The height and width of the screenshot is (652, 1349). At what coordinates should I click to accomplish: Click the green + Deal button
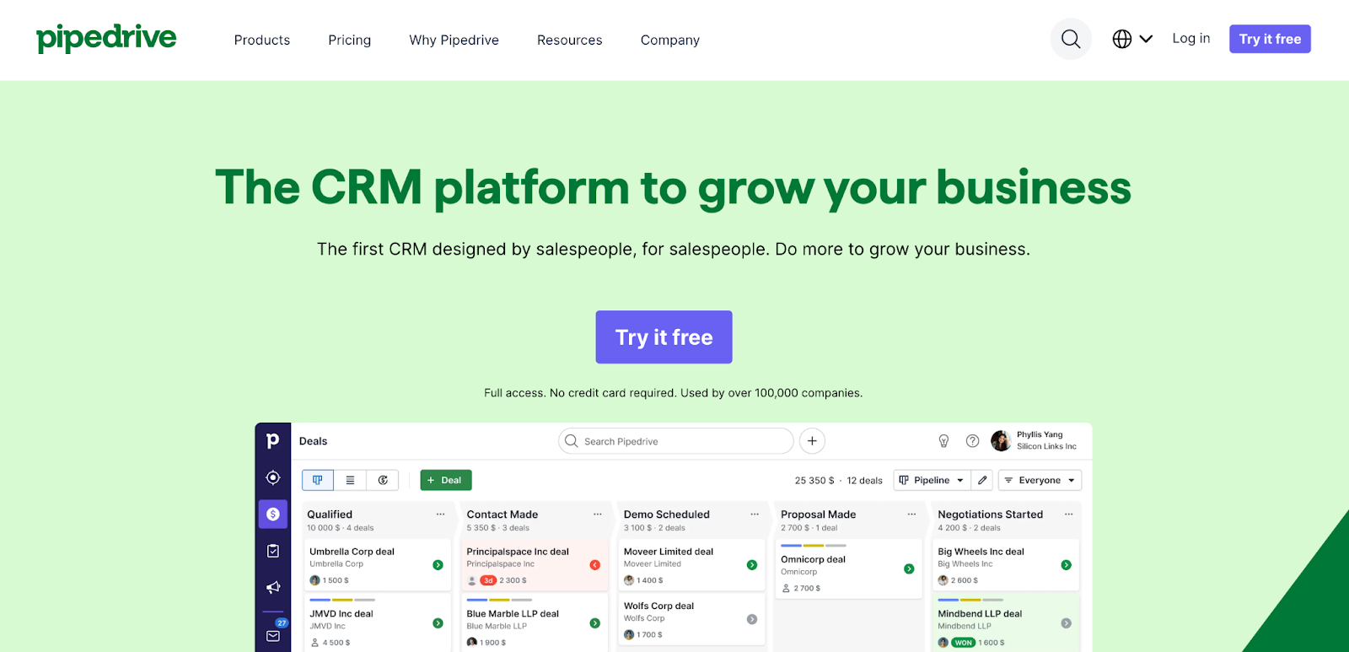point(446,480)
